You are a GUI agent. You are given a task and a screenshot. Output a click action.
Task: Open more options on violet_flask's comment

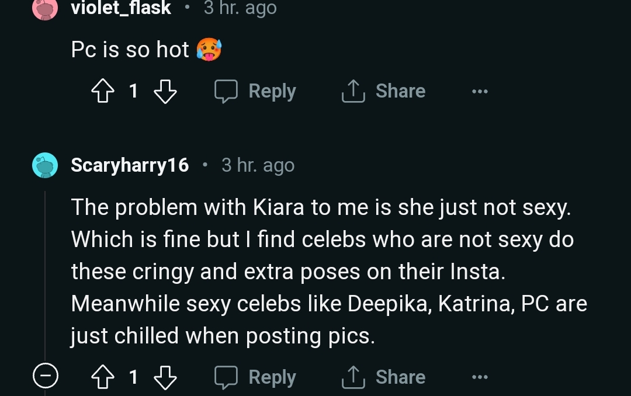click(480, 92)
